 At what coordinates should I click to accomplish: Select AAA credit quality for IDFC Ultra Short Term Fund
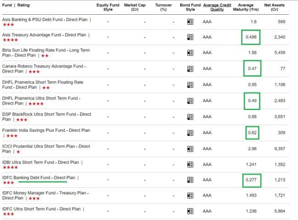coord(207,211)
